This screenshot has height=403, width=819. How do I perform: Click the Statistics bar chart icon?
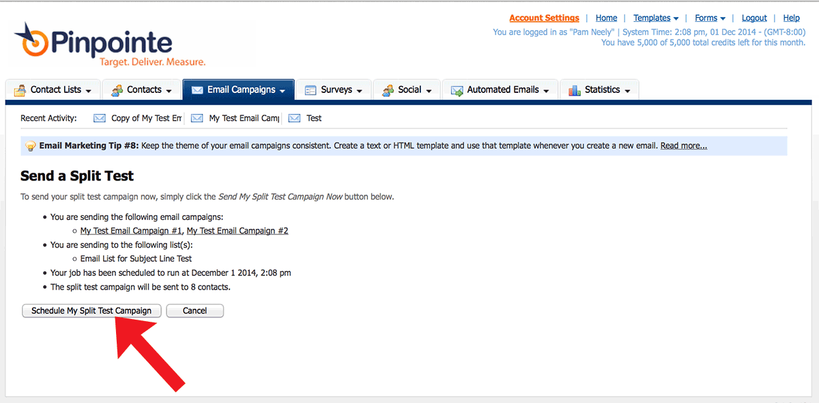[x=574, y=90]
